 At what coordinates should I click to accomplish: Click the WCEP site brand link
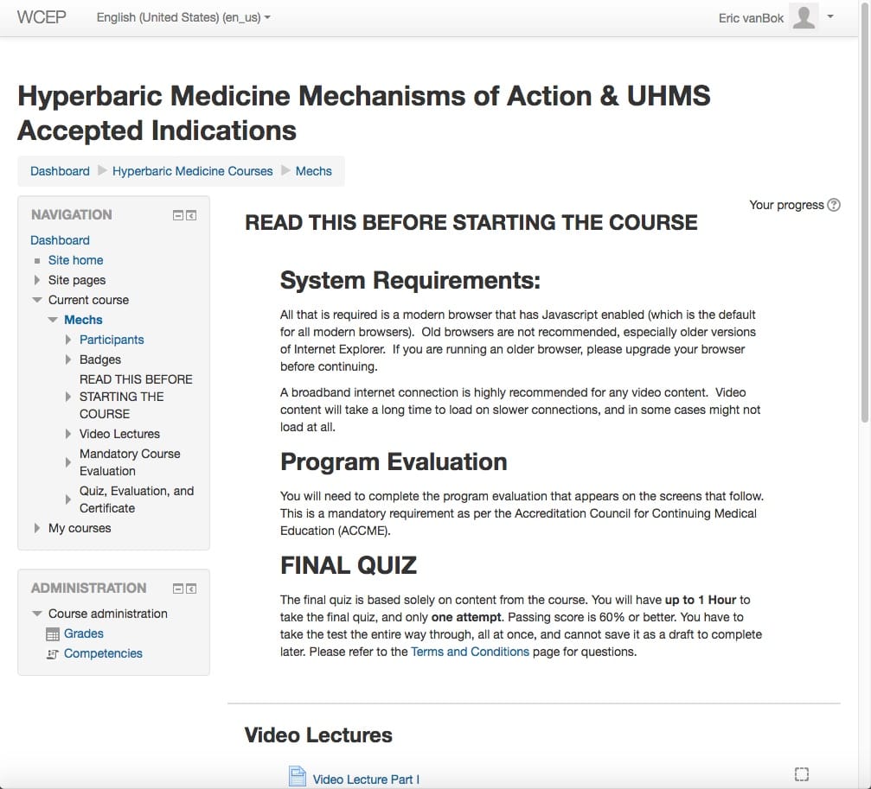(x=42, y=17)
